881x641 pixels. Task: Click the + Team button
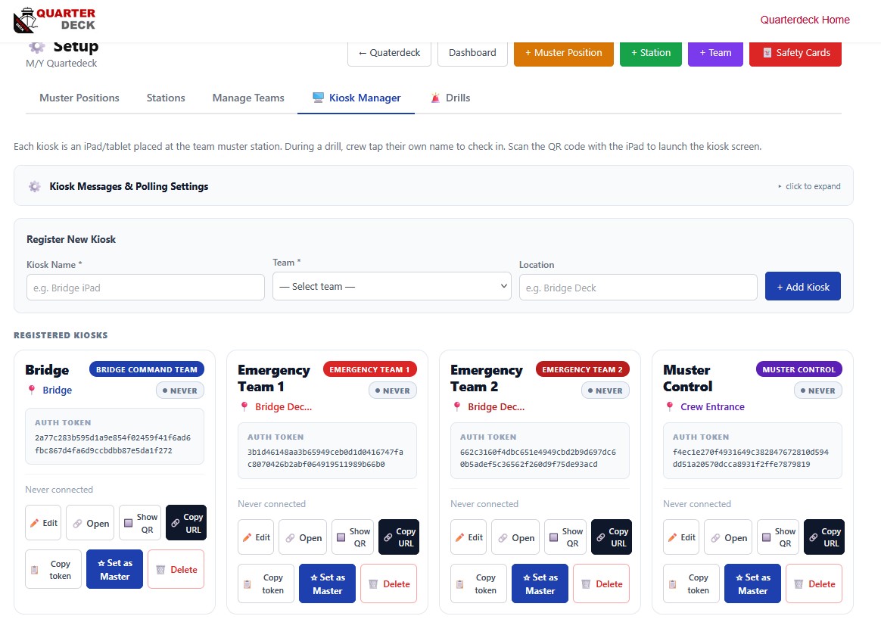click(715, 53)
